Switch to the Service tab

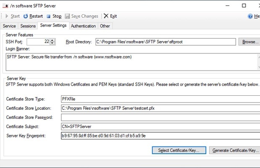coord(9,26)
